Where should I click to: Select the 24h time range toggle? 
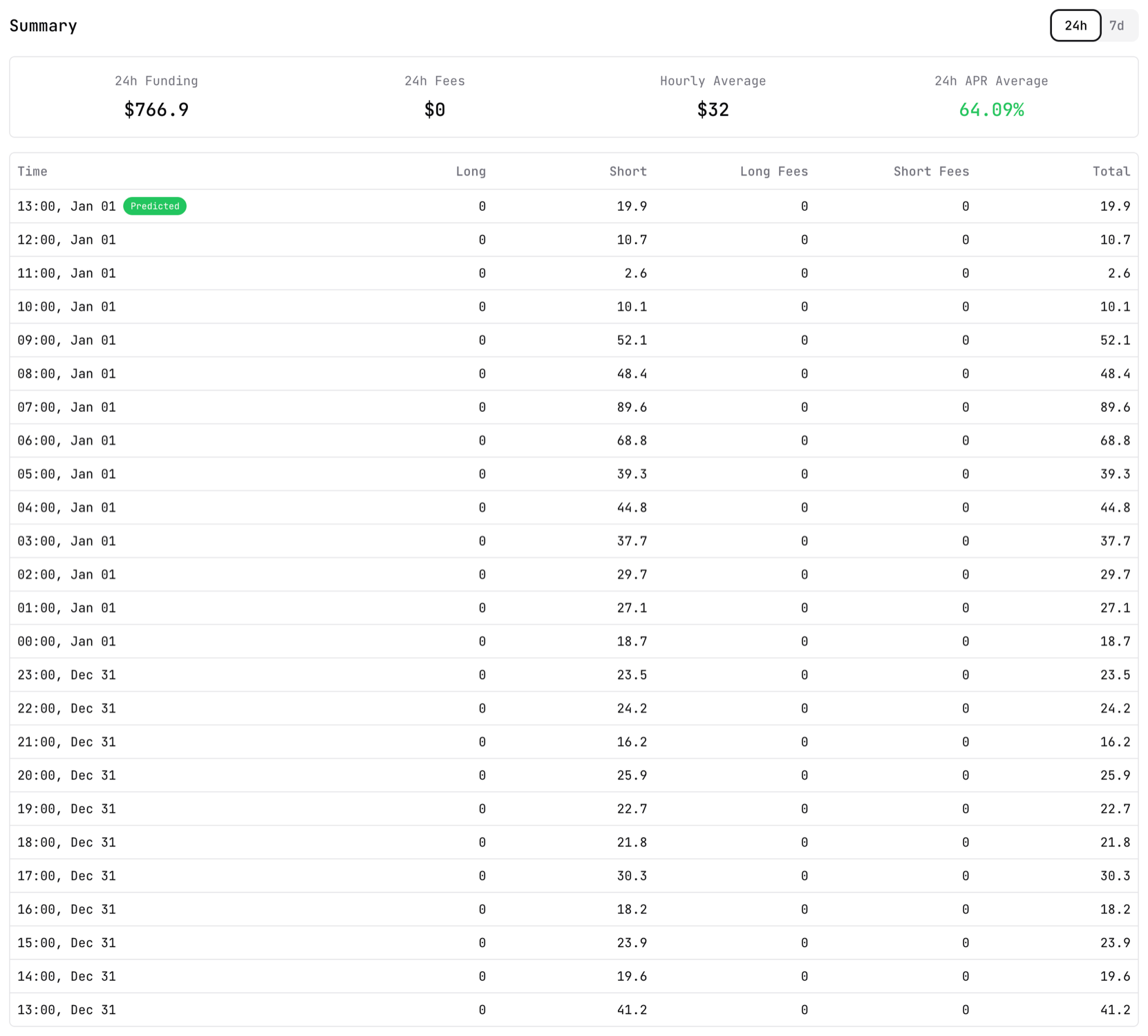point(1075,26)
